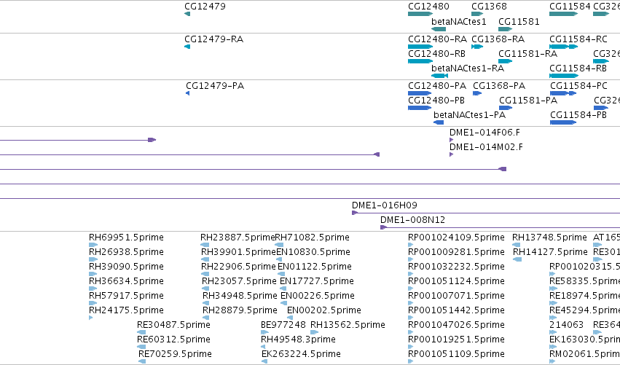Select the RE60312.5prime EST label

[x=173, y=340]
